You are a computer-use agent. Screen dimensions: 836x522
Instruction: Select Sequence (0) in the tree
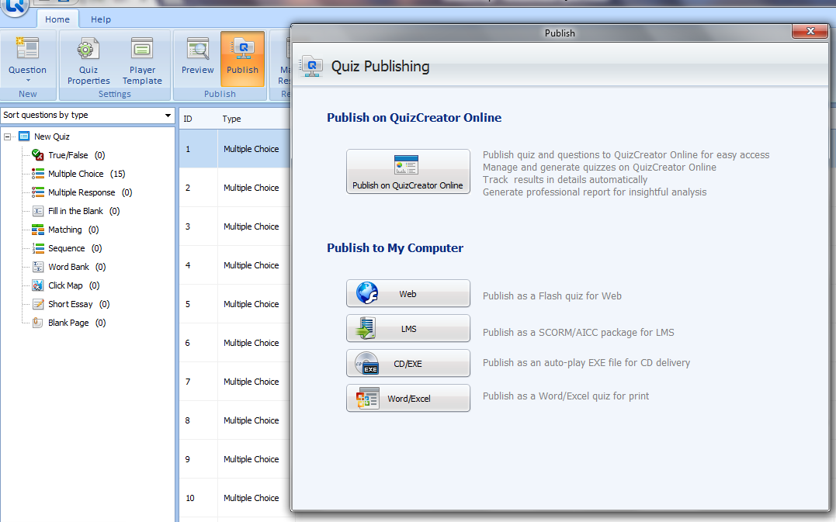[75, 248]
